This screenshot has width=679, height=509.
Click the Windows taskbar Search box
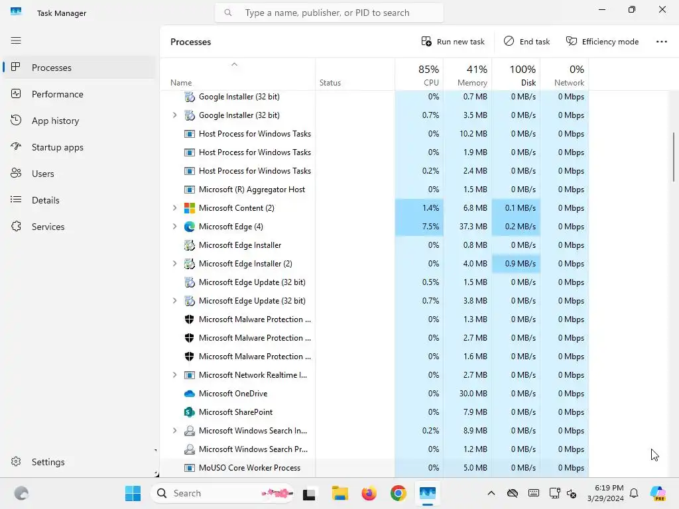tap(222, 493)
